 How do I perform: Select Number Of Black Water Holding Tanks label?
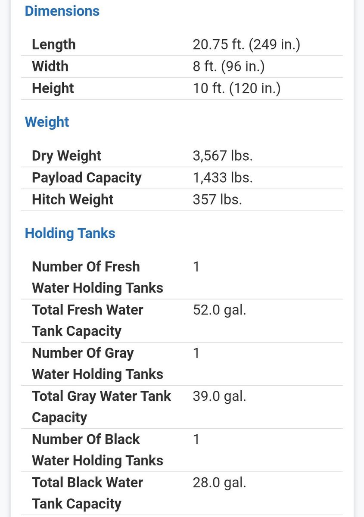97,450
